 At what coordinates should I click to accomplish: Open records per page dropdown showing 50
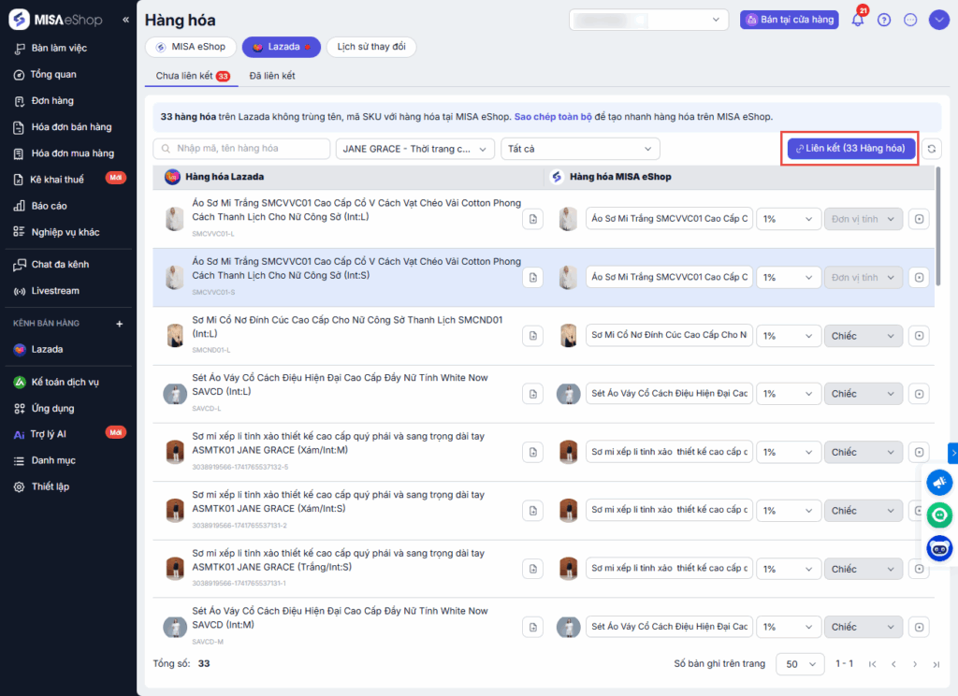click(800, 664)
